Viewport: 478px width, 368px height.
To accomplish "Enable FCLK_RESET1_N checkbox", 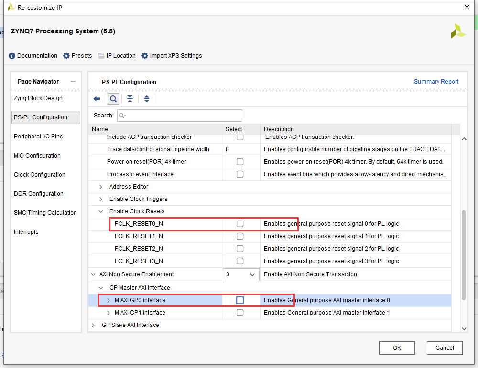I will point(240,236).
